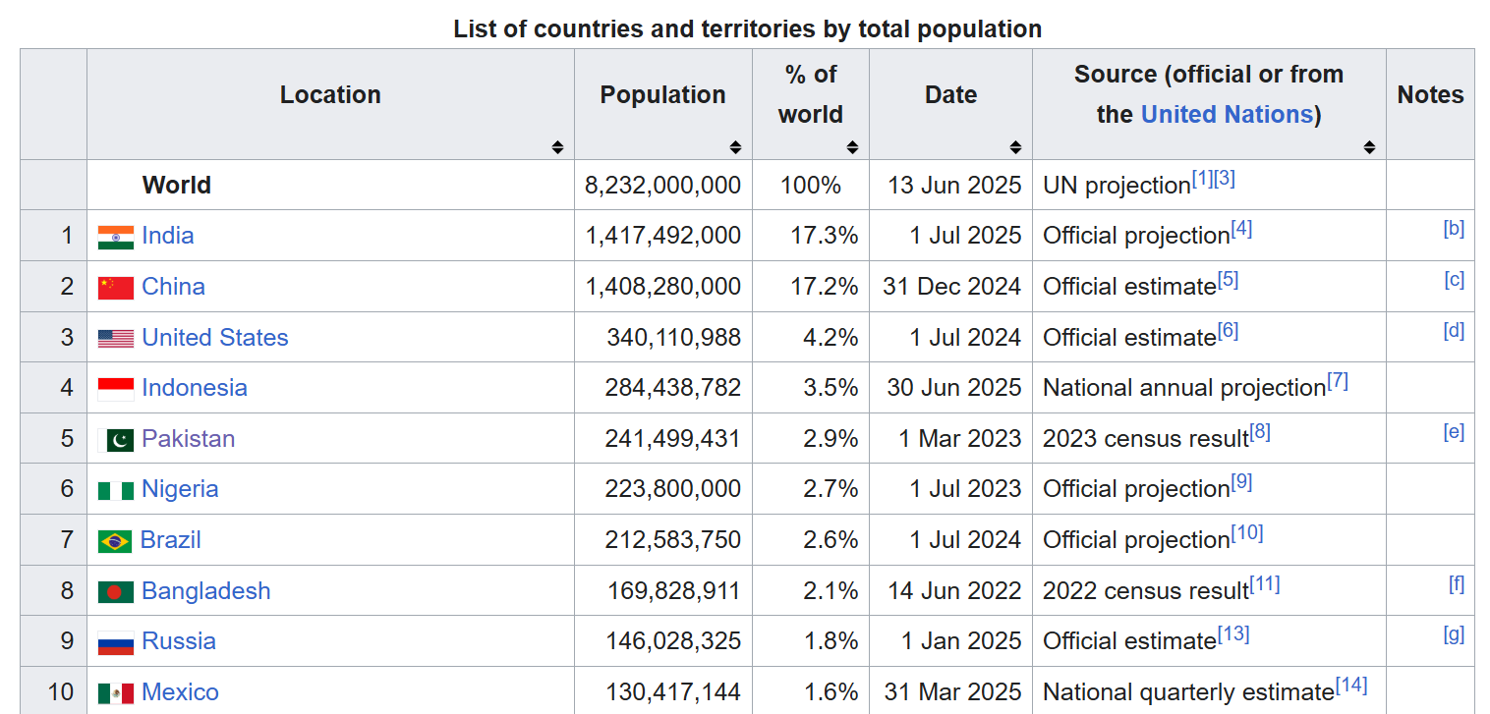The height and width of the screenshot is (714, 1490).
Task: Click the world population figure cell
Action: click(662, 186)
